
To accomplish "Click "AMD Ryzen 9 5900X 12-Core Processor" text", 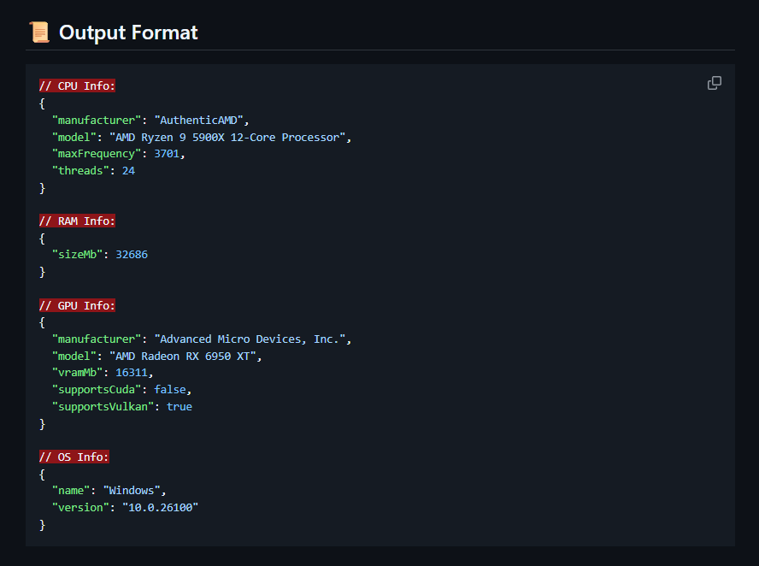I will pyautogui.click(x=227, y=137).
